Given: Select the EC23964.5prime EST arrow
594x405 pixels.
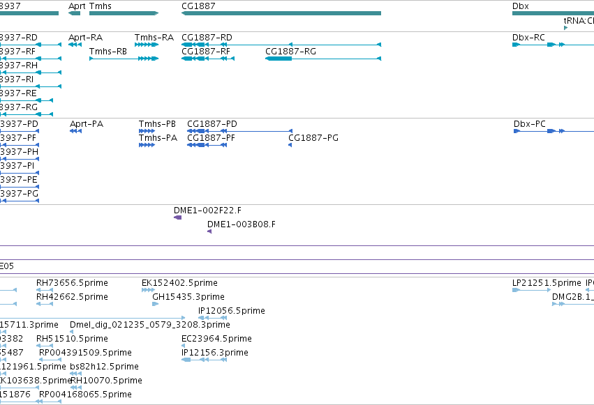Looking at the screenshot, I should click(184, 346).
